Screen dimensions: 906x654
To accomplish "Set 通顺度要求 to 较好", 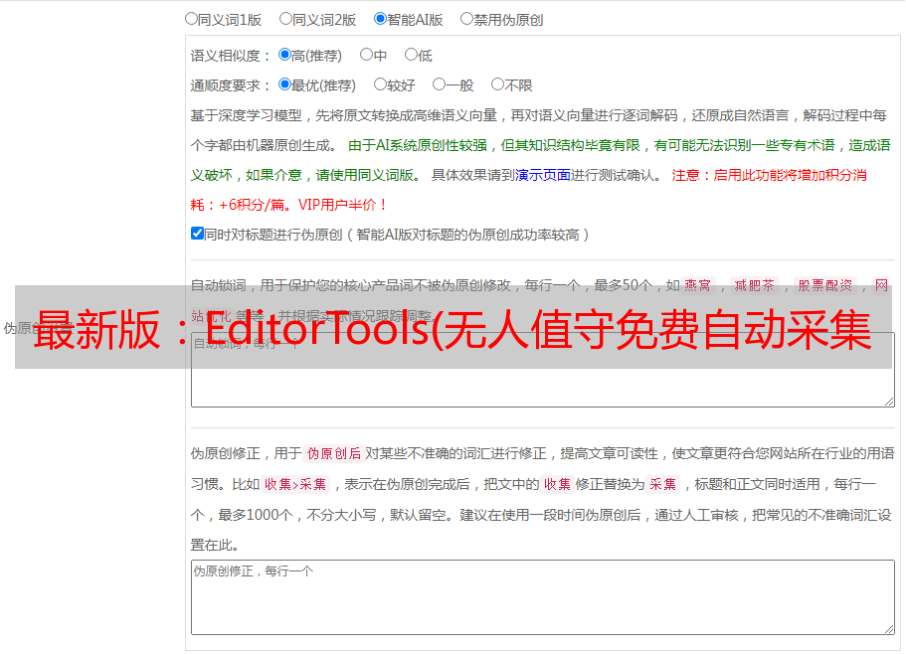I will click(380, 85).
